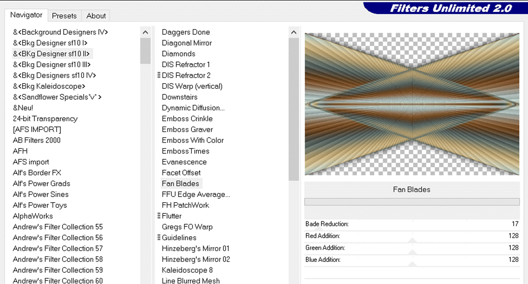The height and width of the screenshot is (284, 528).
Task: Switch to the Presets tab
Action: tap(64, 16)
